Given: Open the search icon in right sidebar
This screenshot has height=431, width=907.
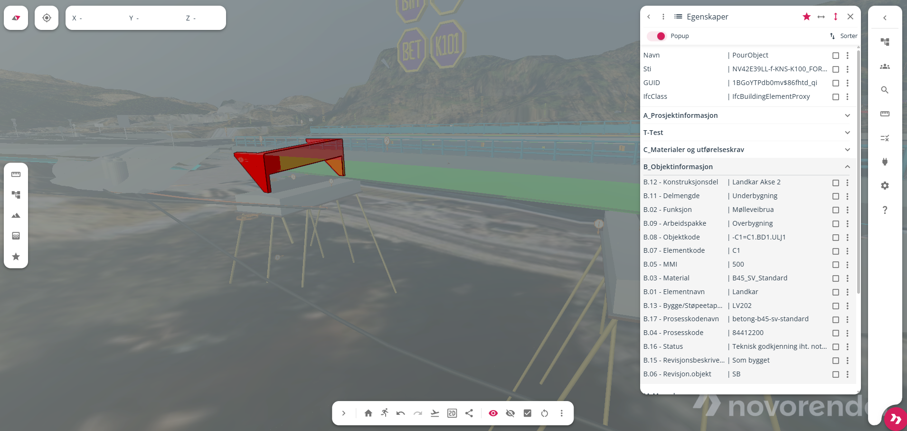Looking at the screenshot, I should coord(885,90).
